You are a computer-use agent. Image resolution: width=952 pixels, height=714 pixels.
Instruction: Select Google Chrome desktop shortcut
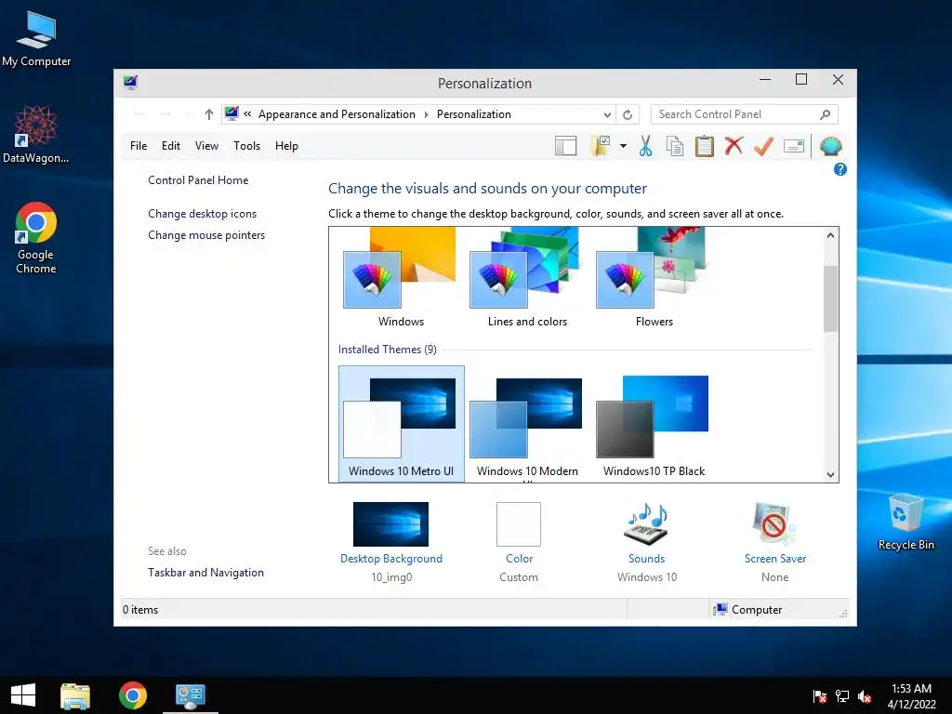coord(36,238)
